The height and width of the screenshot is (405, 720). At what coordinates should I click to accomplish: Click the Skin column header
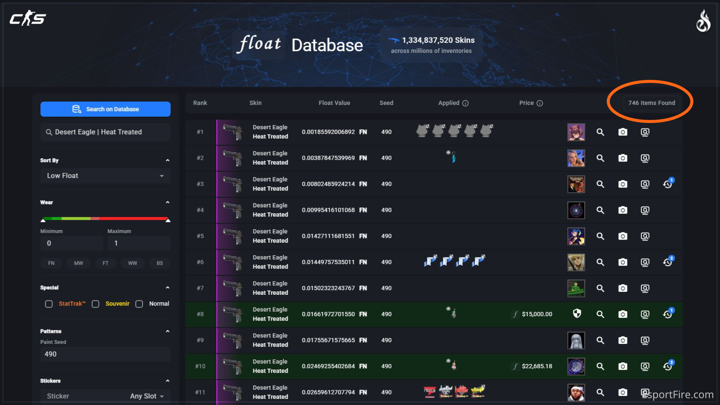[255, 103]
